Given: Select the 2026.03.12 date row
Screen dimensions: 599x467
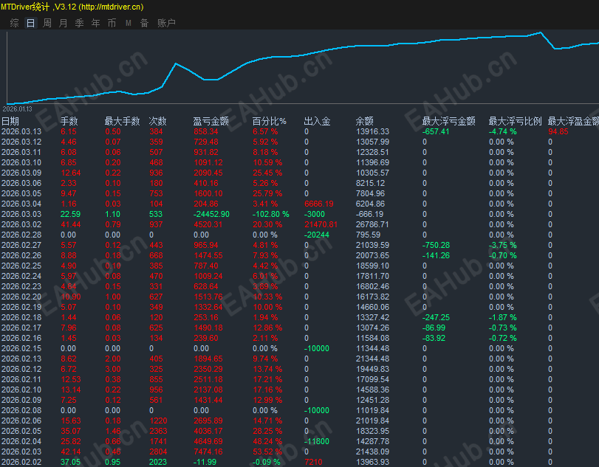Looking at the screenshot, I should tap(21, 142).
